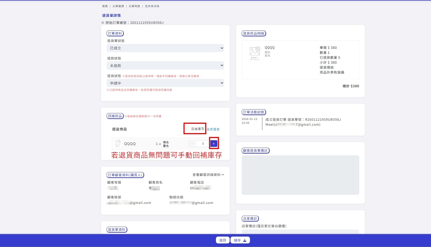Click the 退貨單詳情 breadcrumb item
431x247 pixels.
152,6
